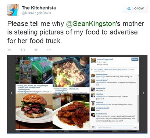Open the ellipsis menu next to comment field
Image resolution: width=150 pixels, height=138 pixels.
click(x=136, y=127)
